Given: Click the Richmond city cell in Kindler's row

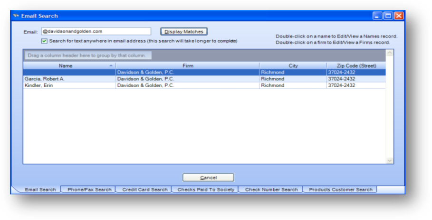Looking at the screenshot, I should [293, 85].
